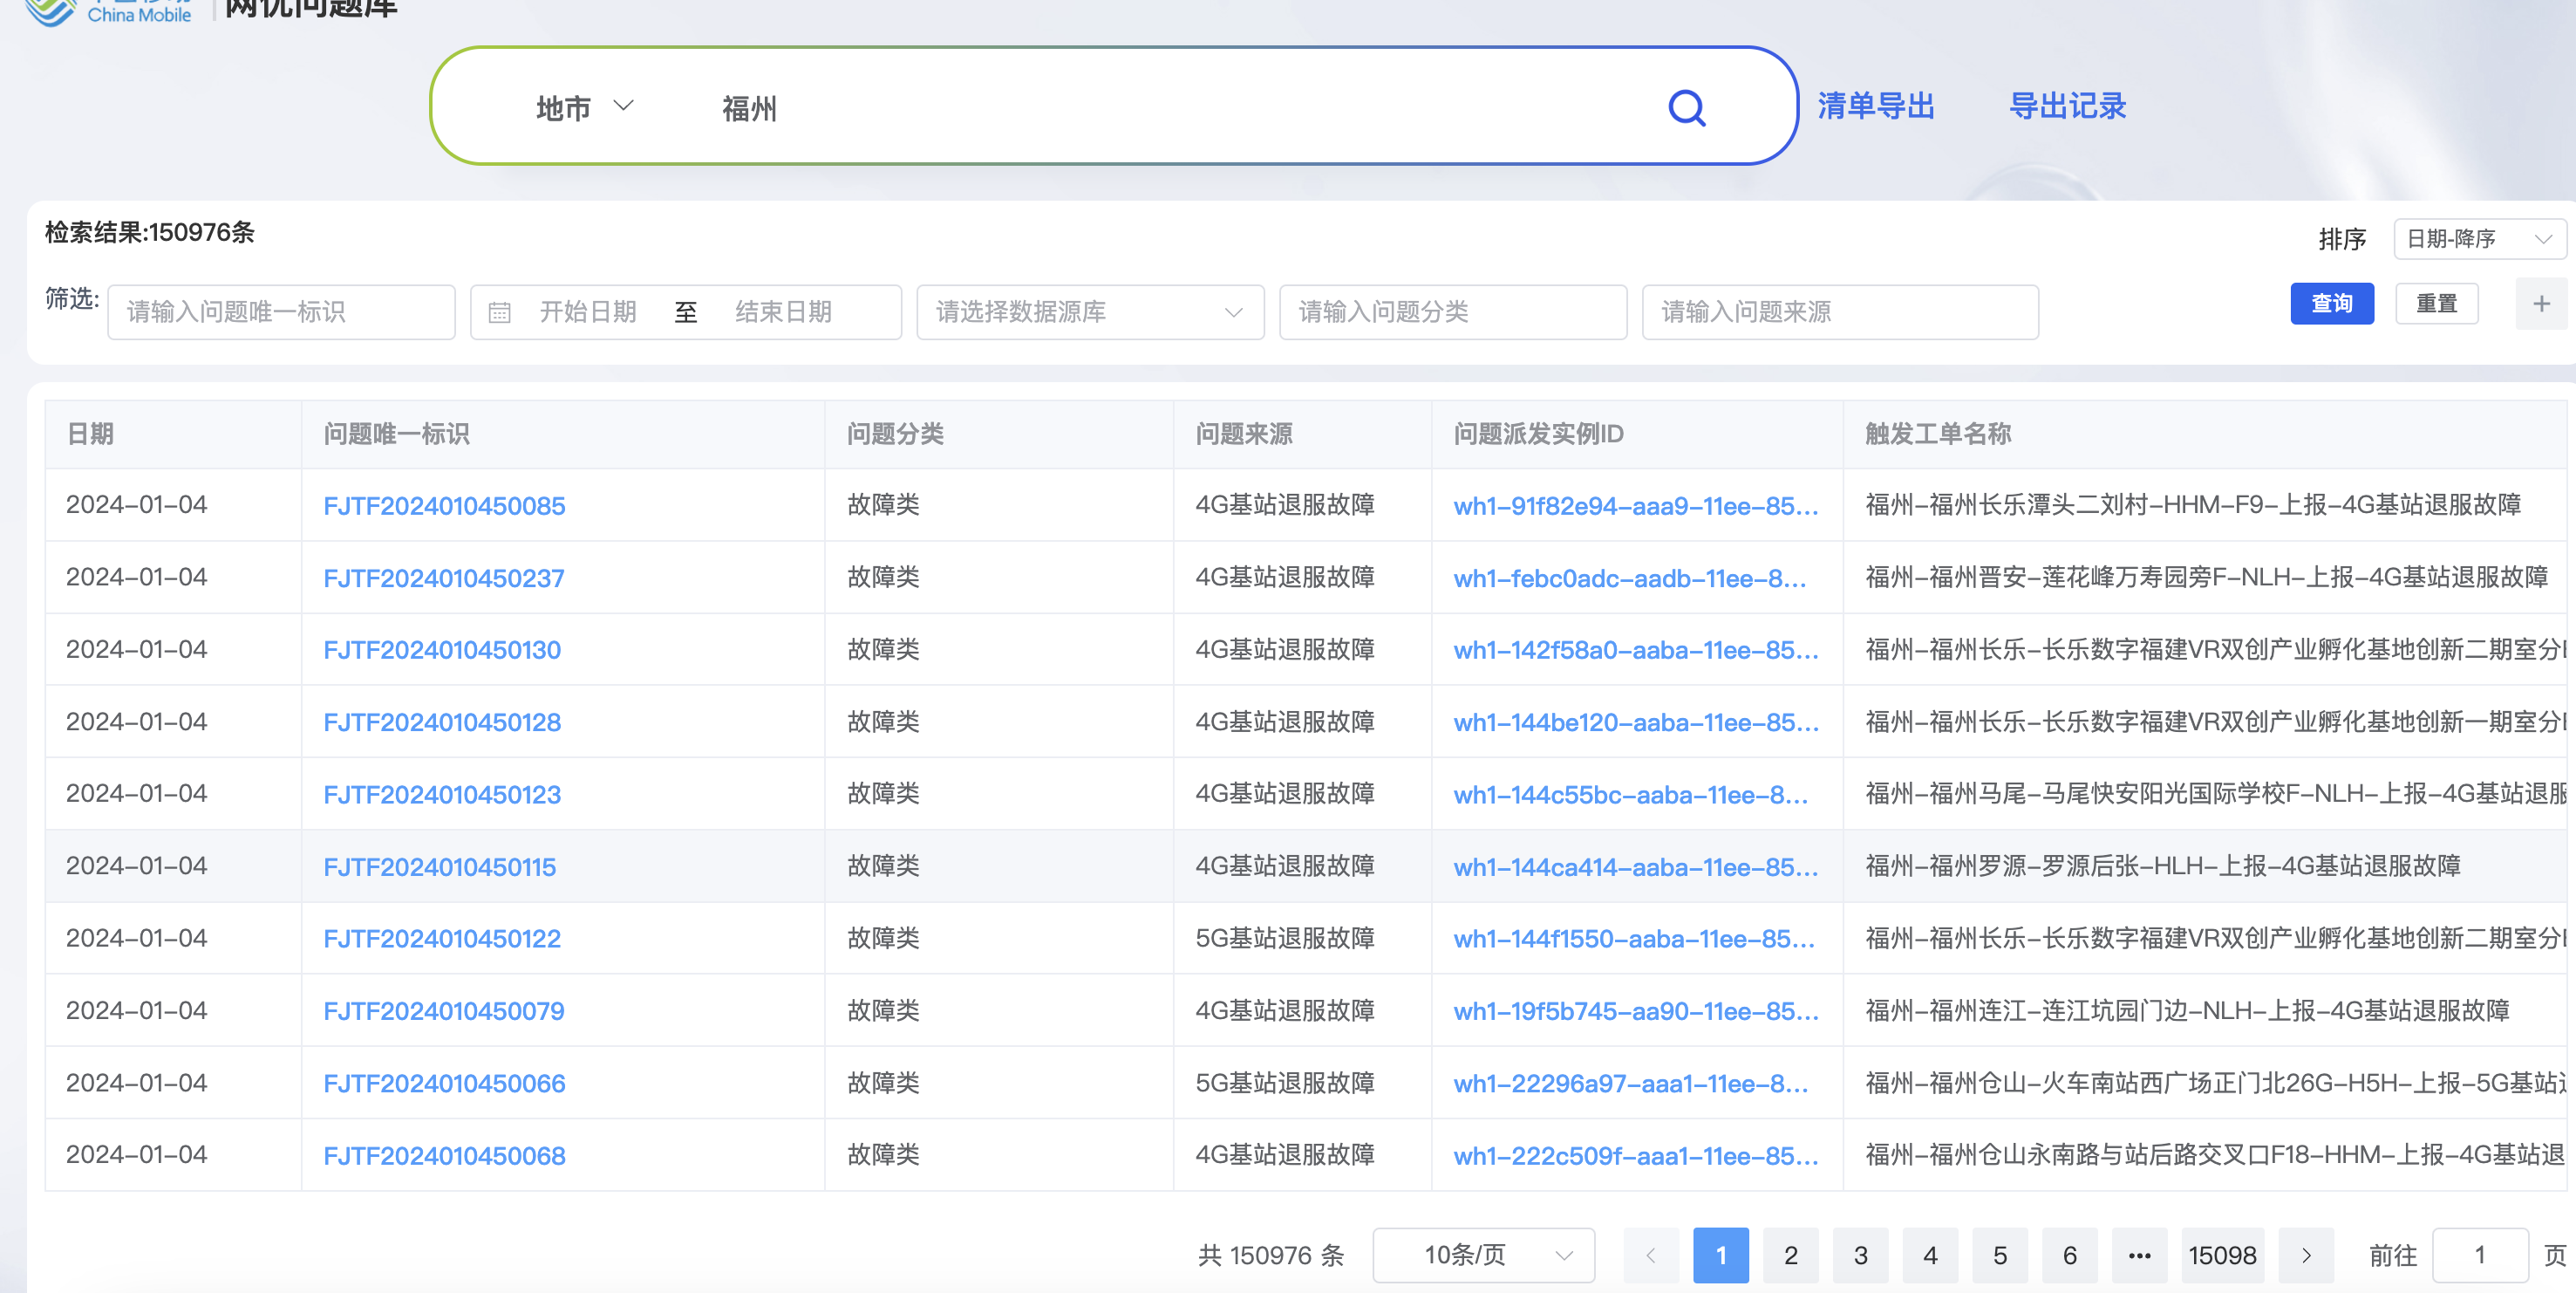Open instance ID wh1-febc0adc-aadb-11ee-8...
The height and width of the screenshot is (1293, 2576).
tap(1630, 578)
